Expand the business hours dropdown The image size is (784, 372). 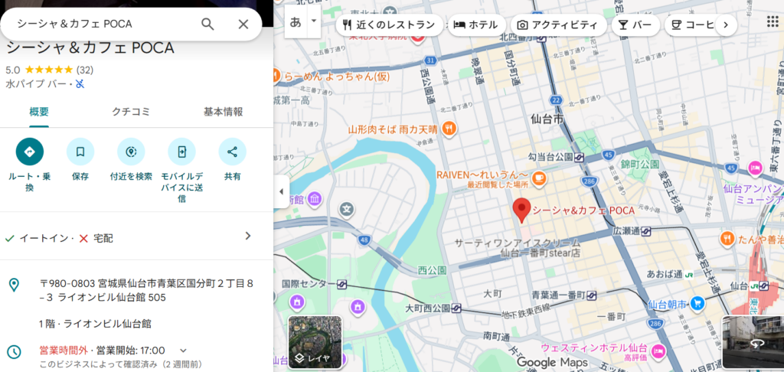(x=183, y=350)
